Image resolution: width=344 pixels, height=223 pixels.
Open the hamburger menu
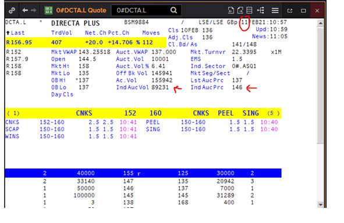point(275,10)
